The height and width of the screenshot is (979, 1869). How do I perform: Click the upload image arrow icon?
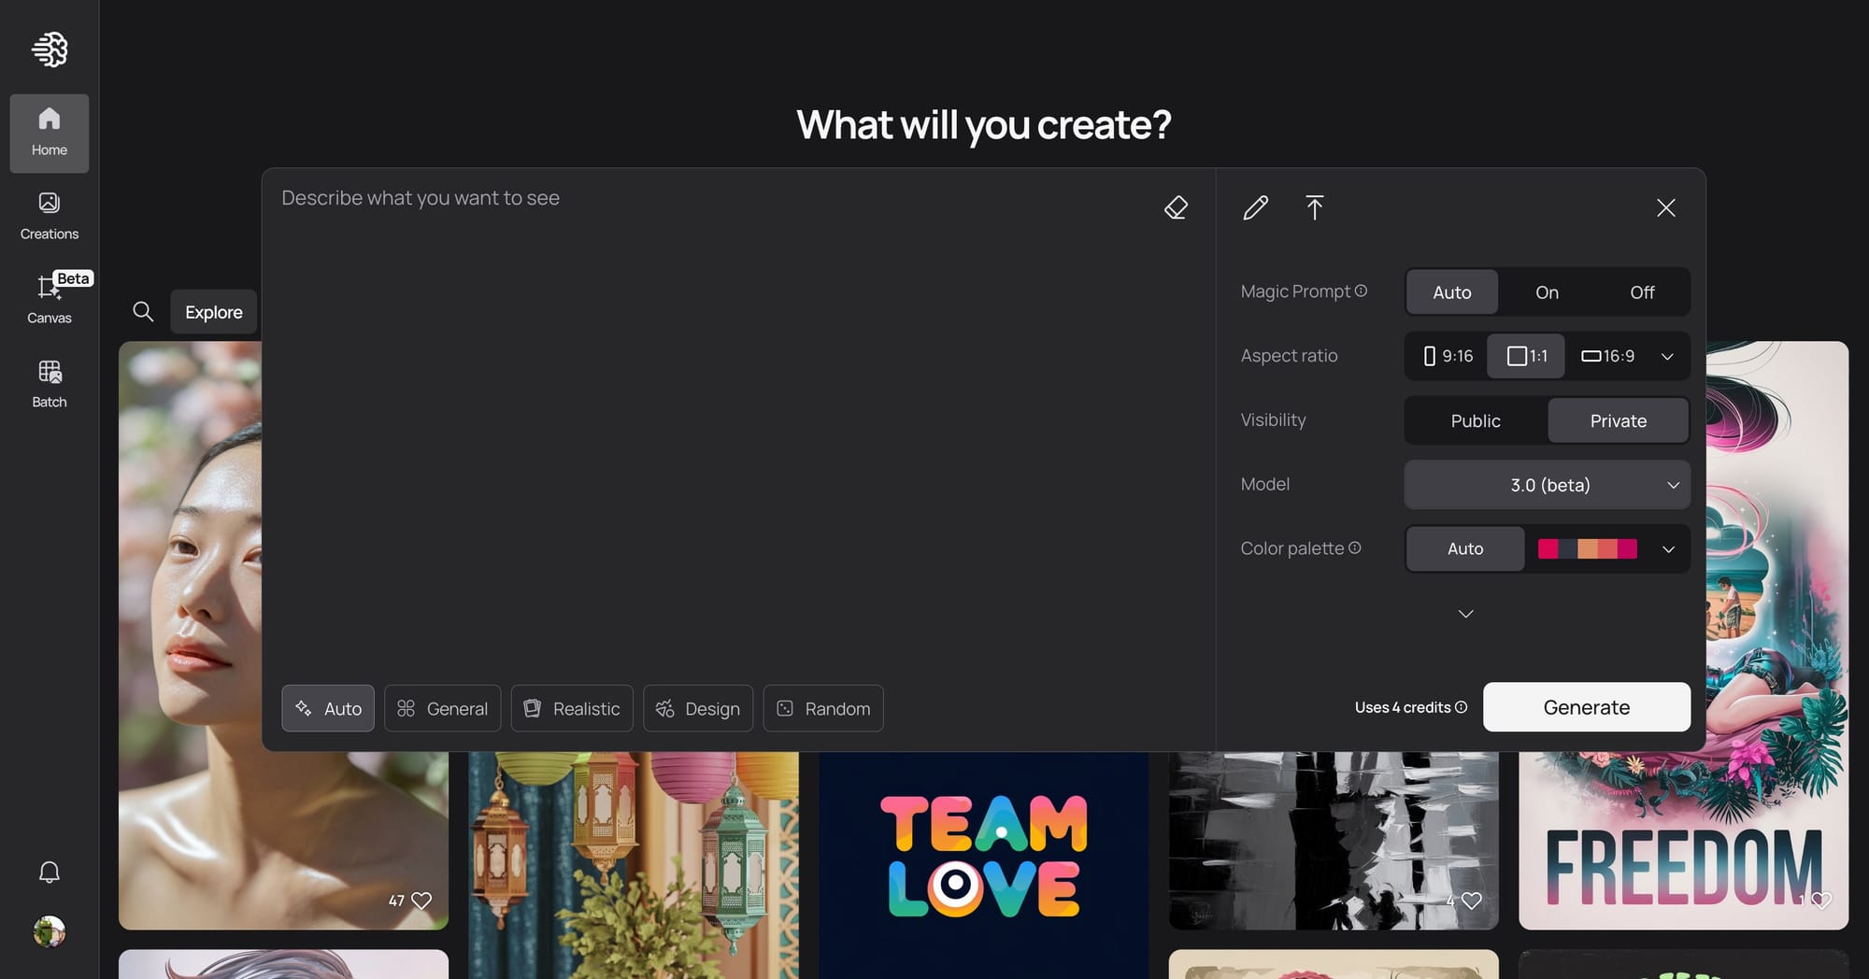(1314, 207)
